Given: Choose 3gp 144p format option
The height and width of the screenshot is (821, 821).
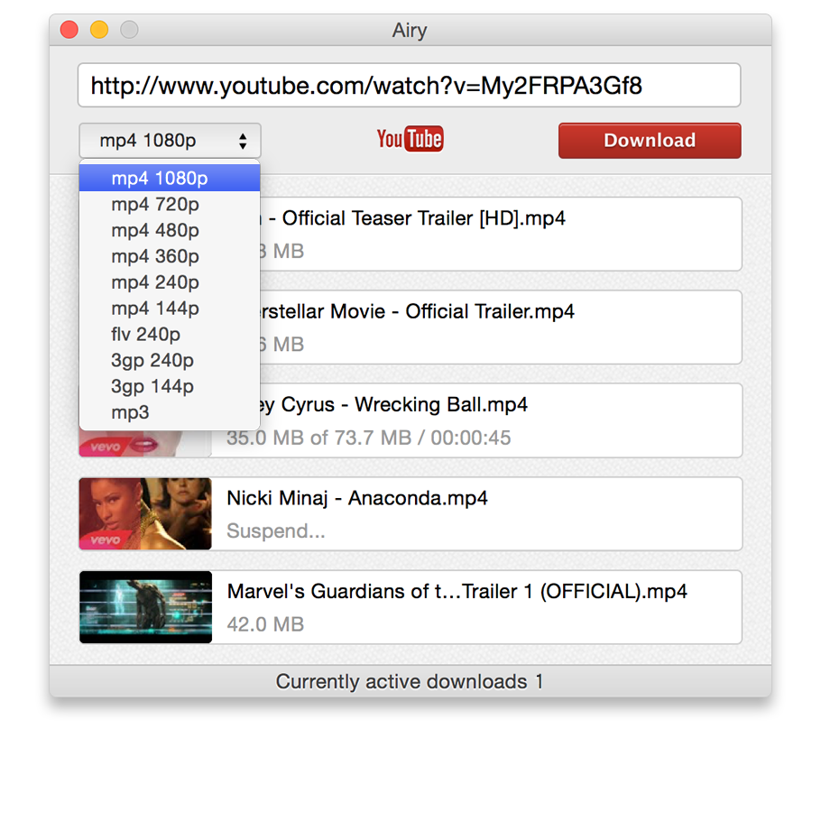Looking at the screenshot, I should pyautogui.click(x=170, y=386).
